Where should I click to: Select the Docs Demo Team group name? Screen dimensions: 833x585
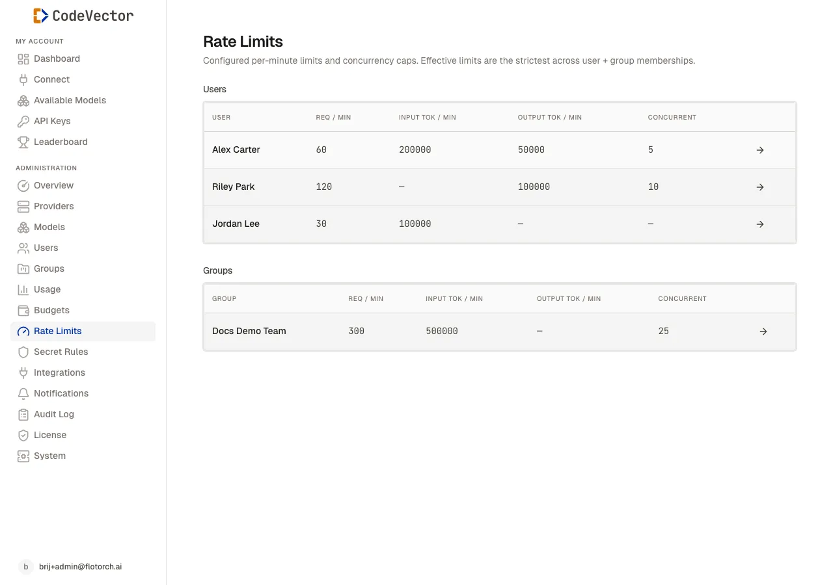coord(249,331)
